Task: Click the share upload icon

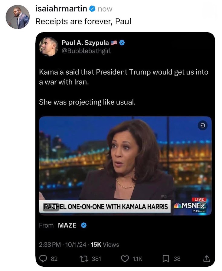Action: [x=207, y=259]
